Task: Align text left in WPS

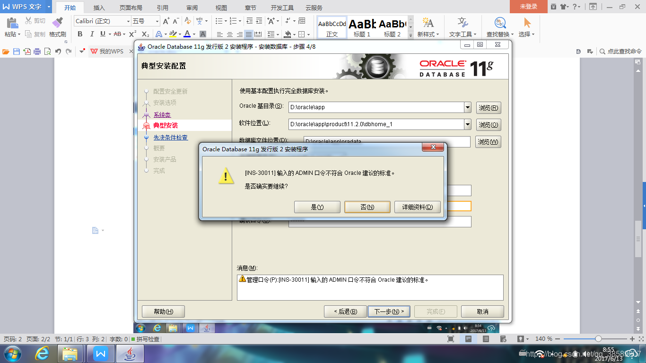Action: [220, 35]
